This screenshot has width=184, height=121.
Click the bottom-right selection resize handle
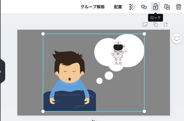144,111
